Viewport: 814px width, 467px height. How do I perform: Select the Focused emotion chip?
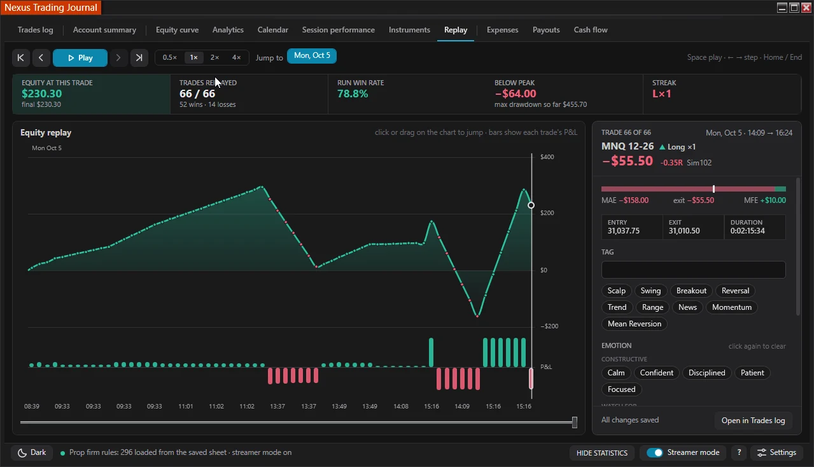(622, 389)
